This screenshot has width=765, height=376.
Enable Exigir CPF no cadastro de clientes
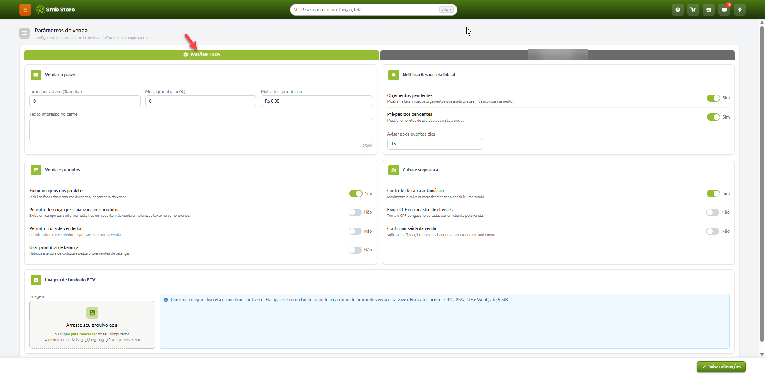pyautogui.click(x=712, y=212)
